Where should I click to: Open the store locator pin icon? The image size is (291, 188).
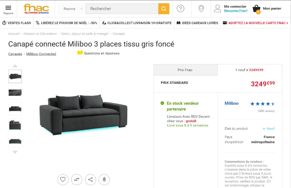pyautogui.click(x=201, y=8)
